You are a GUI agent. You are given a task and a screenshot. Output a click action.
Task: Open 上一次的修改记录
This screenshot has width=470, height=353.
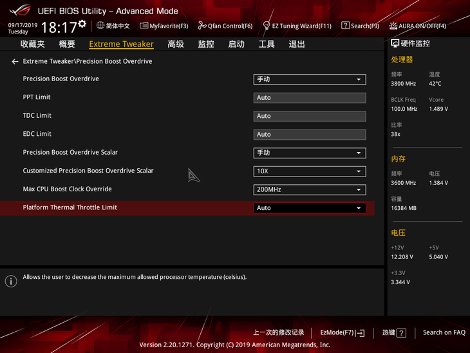pyautogui.click(x=279, y=332)
